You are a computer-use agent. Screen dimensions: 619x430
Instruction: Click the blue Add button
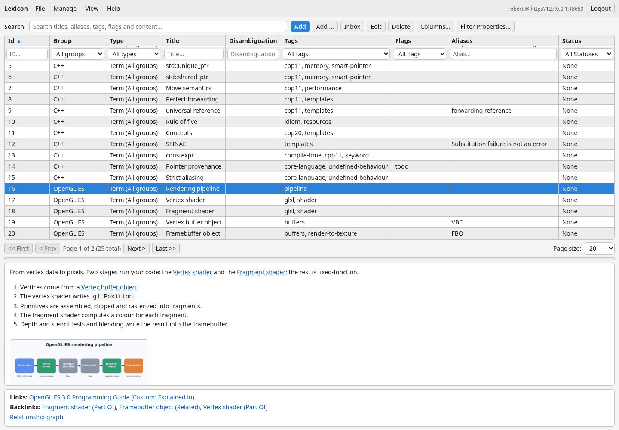tap(300, 27)
